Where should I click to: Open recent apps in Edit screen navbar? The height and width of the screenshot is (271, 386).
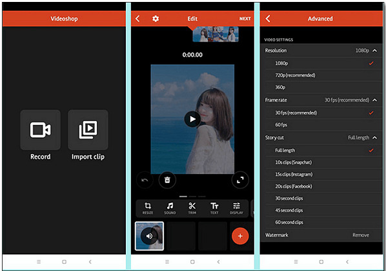pos(167,262)
